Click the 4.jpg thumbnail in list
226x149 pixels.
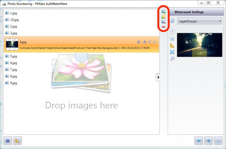[x=12, y=44]
